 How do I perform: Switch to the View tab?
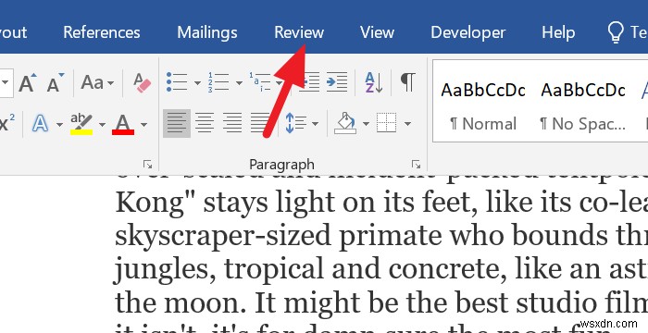(377, 32)
